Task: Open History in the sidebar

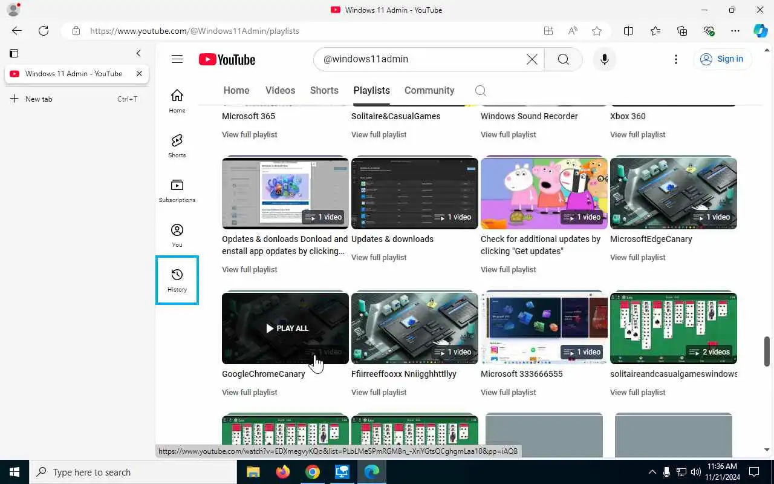Action: tap(177, 280)
